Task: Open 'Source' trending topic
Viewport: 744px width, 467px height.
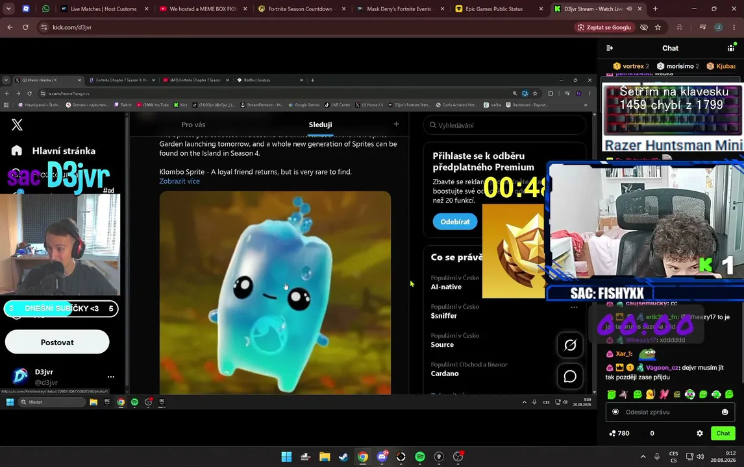Action: 442,344
